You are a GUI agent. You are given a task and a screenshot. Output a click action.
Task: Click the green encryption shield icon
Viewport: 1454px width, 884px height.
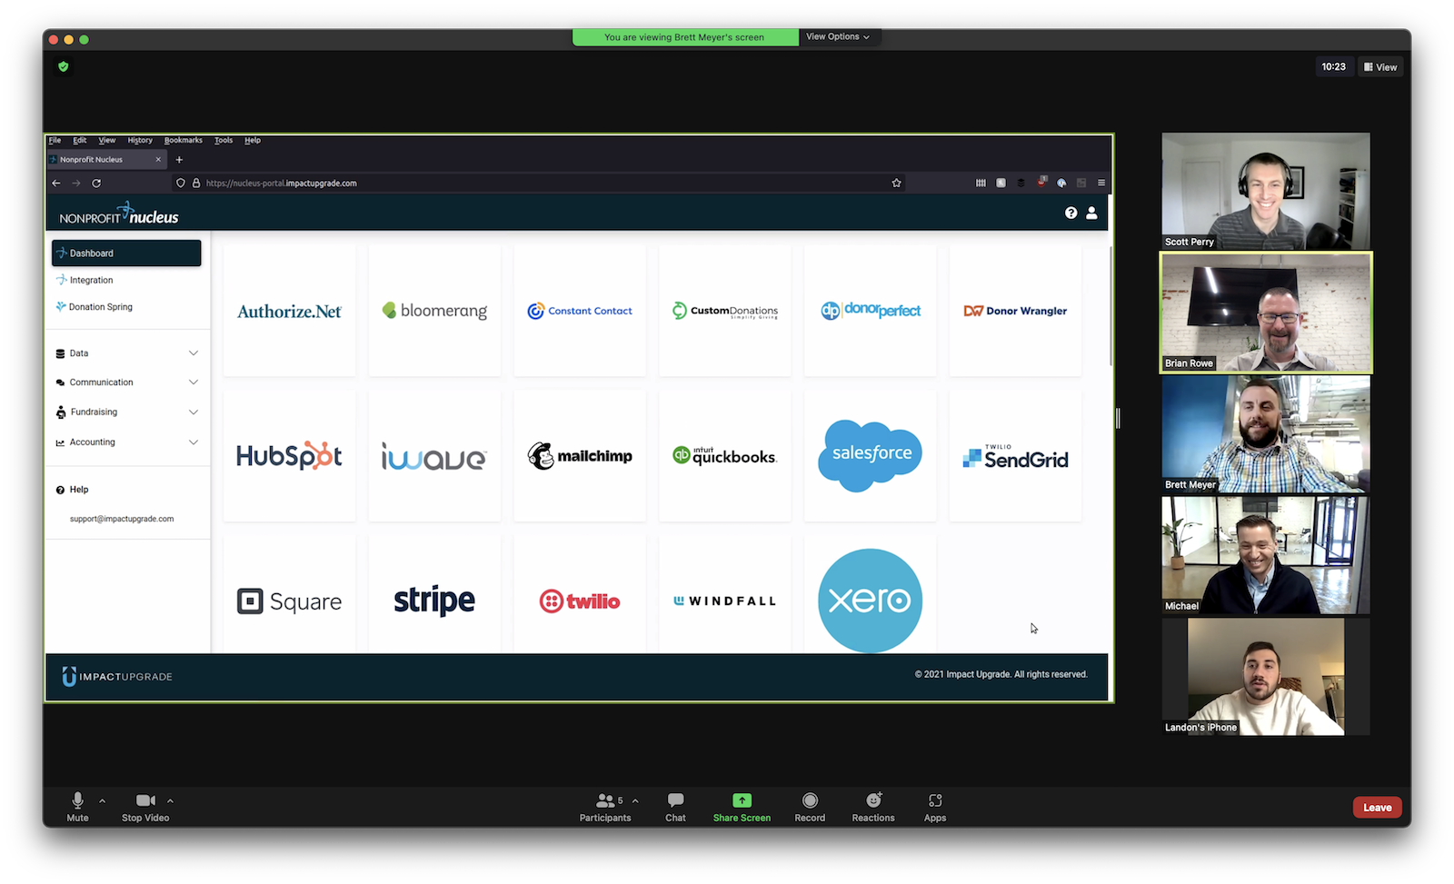(64, 66)
